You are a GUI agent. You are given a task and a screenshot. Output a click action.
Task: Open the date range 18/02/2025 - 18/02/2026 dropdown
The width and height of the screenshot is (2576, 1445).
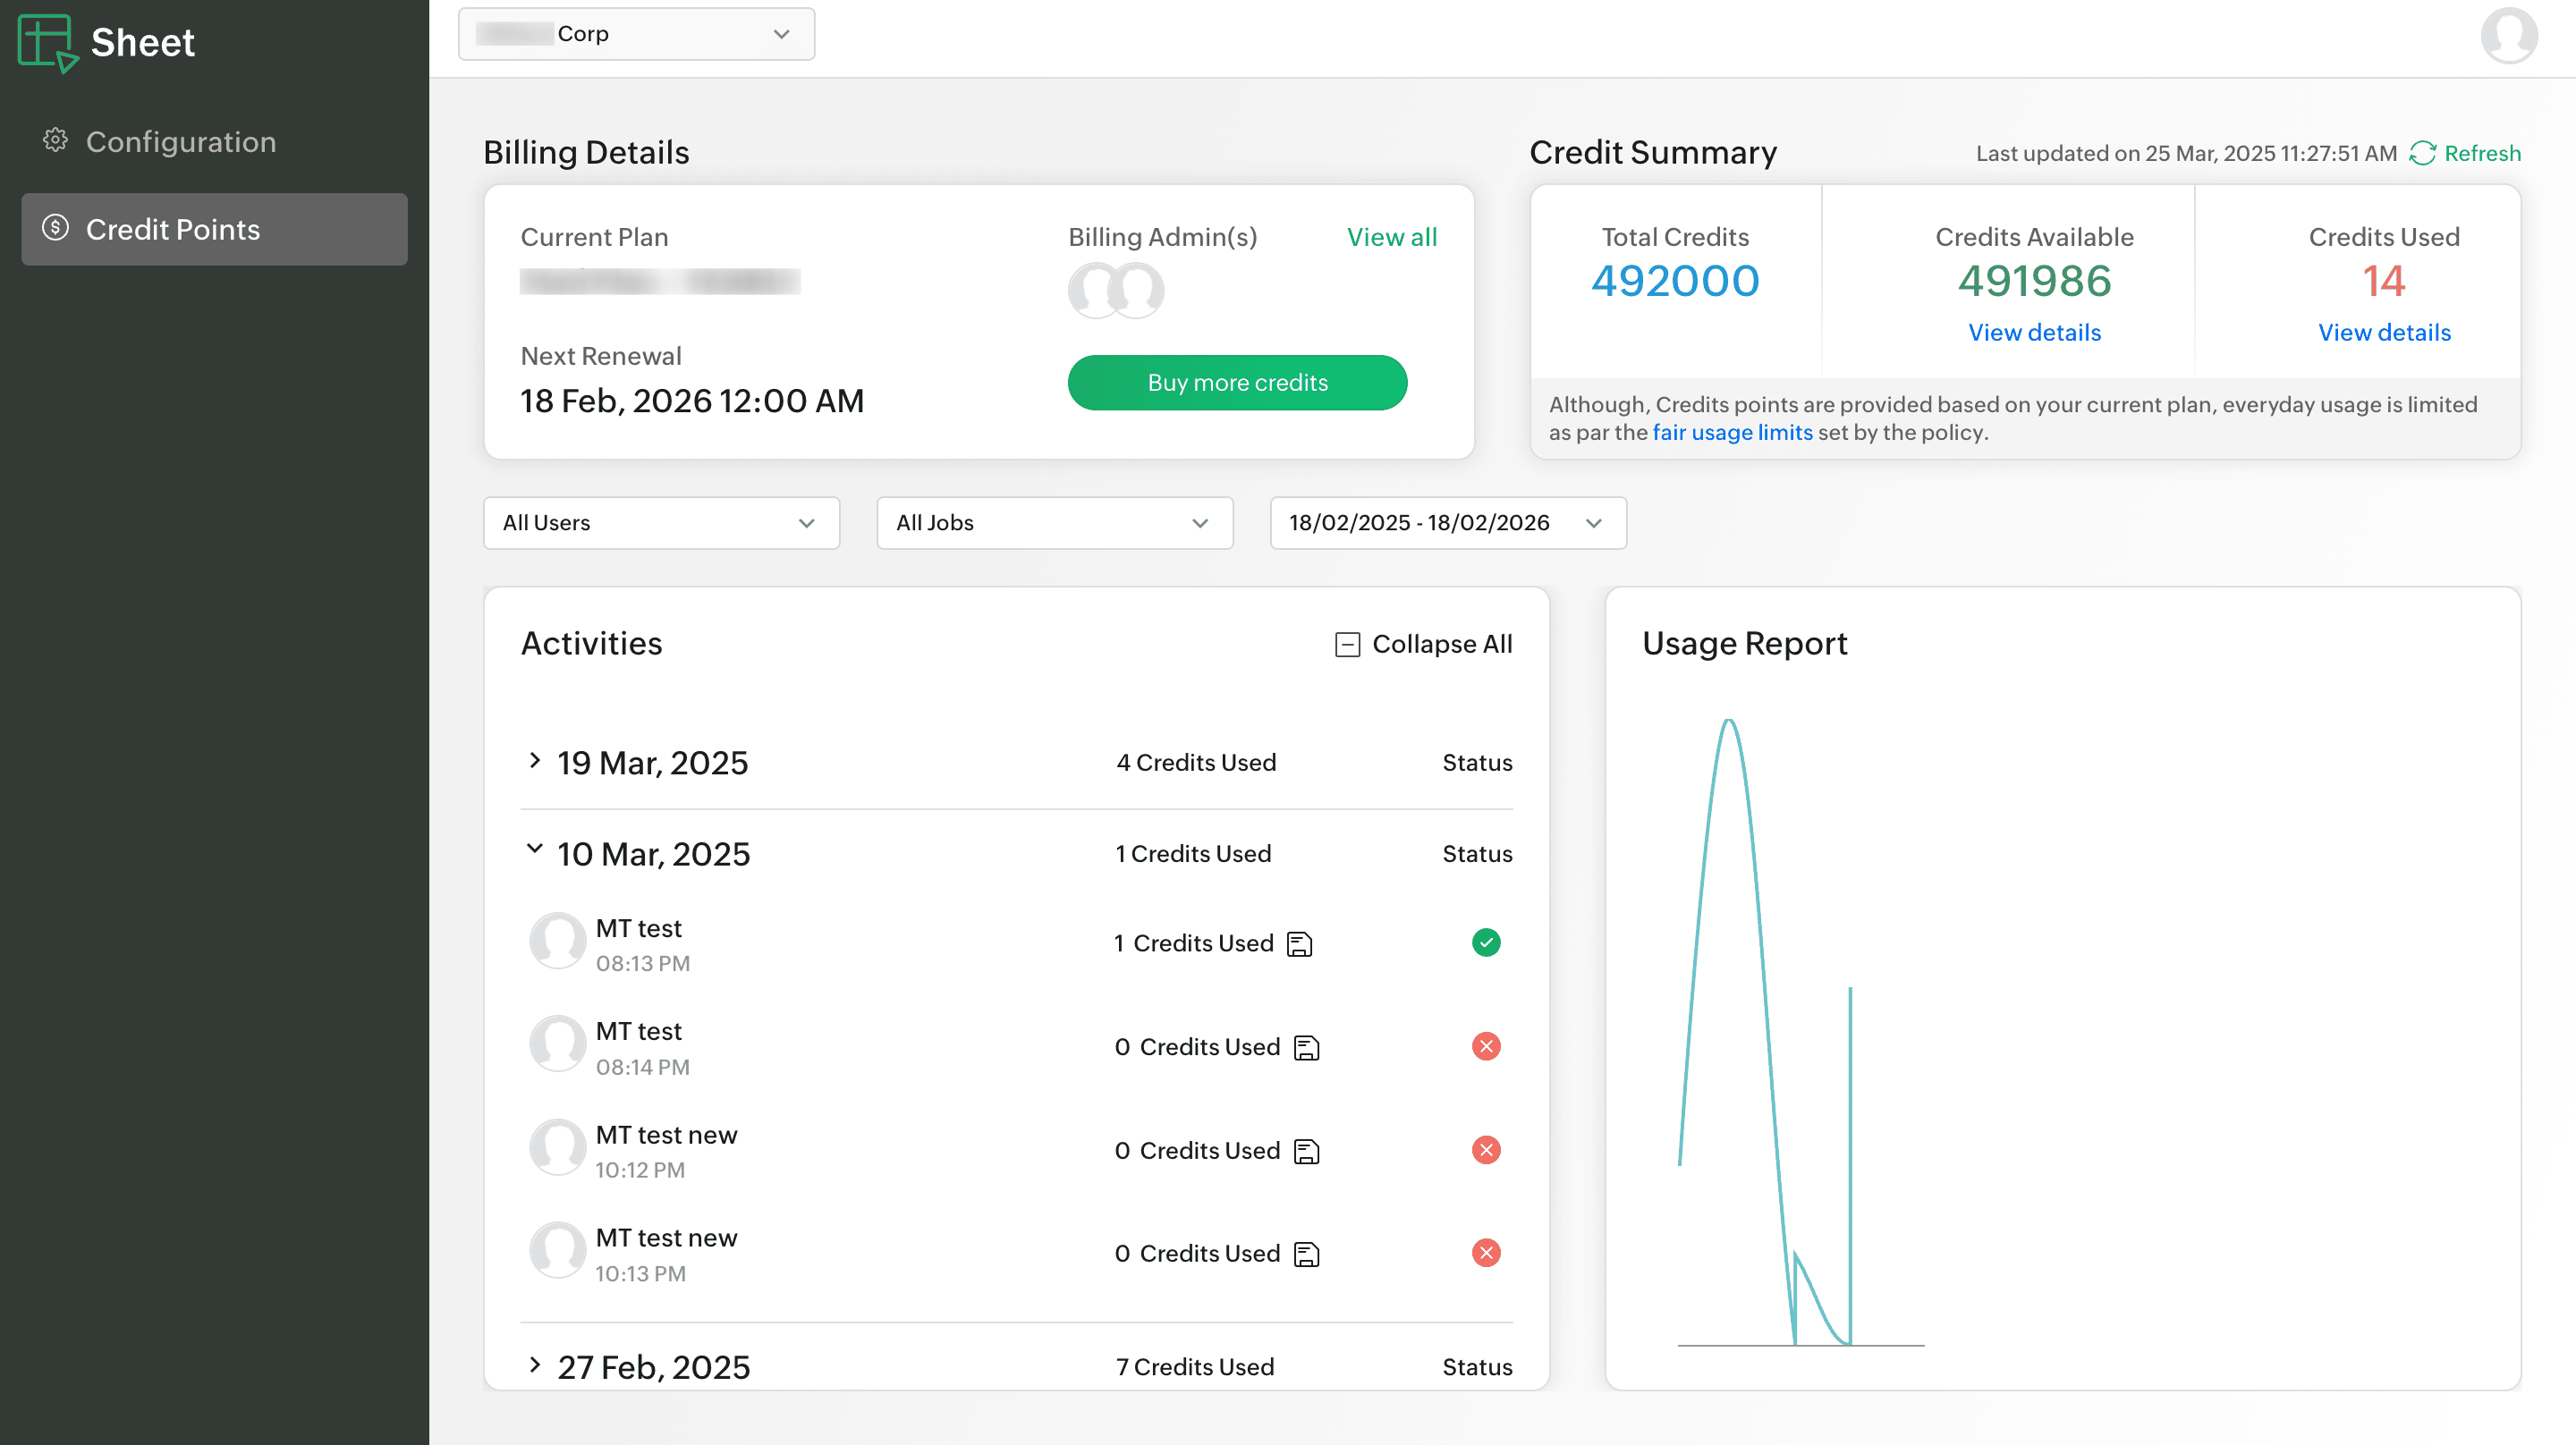(1447, 523)
